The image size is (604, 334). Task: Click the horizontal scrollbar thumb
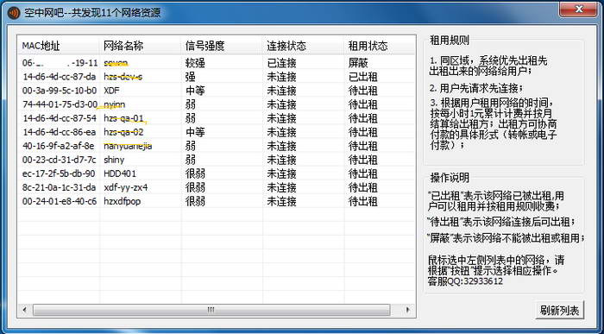point(211,310)
